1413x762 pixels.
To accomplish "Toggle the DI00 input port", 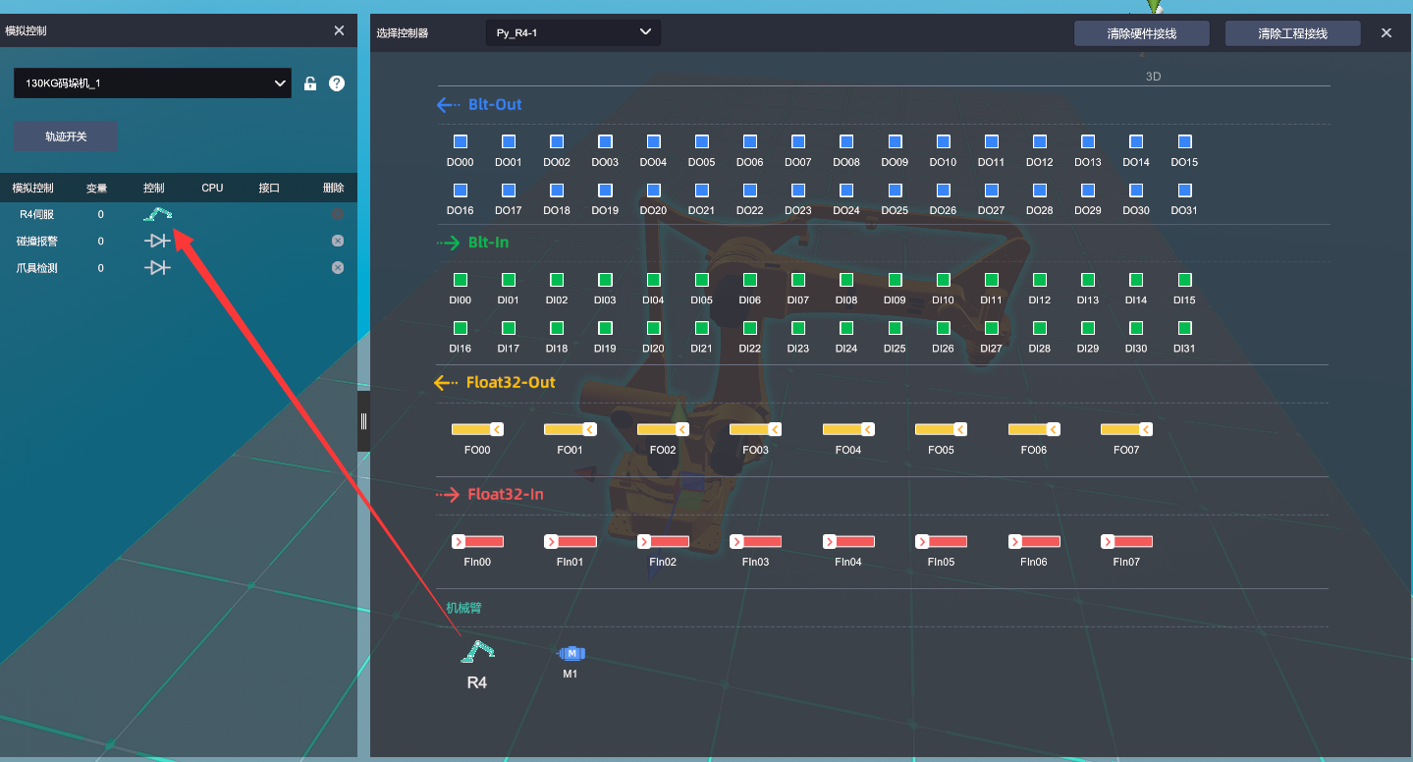I will click(x=461, y=280).
